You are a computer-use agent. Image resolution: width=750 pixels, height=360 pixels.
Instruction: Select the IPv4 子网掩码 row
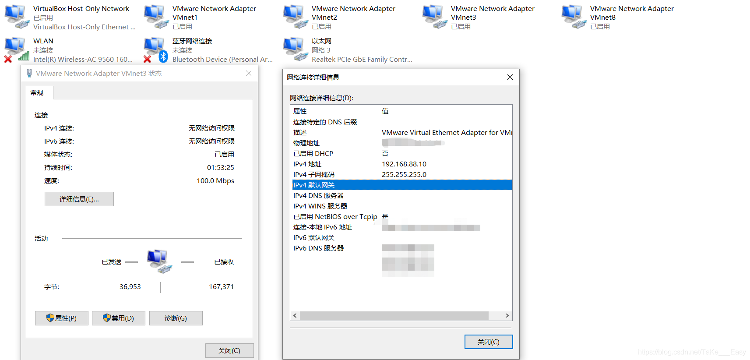(x=402, y=174)
